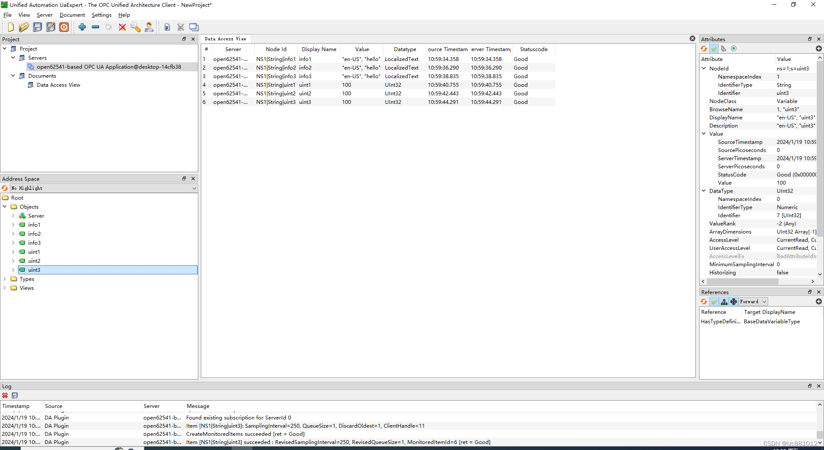
Task: Toggle the green checkmark in References toolbar
Action: (x=714, y=301)
